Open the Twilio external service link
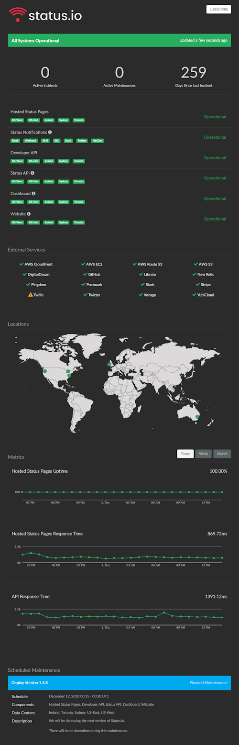This screenshot has width=239, height=745. click(39, 295)
